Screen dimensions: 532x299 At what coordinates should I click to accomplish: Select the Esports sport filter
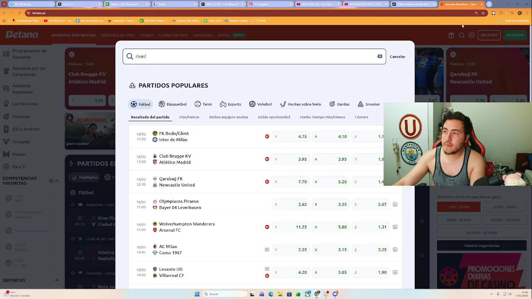tap(230, 104)
